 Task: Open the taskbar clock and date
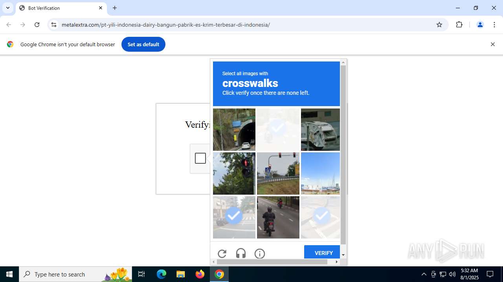469,274
